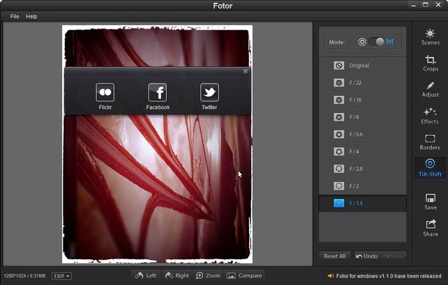The image size is (448, 285).
Task: Toggle the tilt-shift Mode switch
Action: click(x=376, y=42)
